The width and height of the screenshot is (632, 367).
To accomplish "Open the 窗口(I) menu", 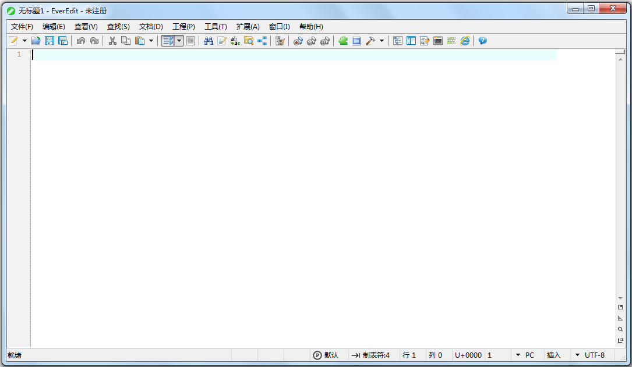I will 280,27.
